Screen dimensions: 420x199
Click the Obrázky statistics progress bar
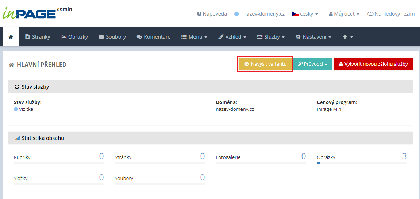pyautogui.click(x=362, y=163)
